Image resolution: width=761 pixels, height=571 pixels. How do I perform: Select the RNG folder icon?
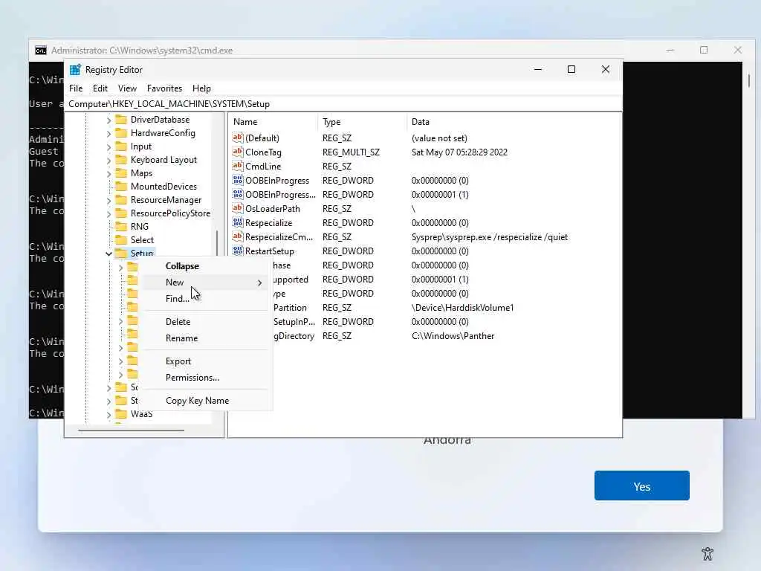[x=121, y=226]
